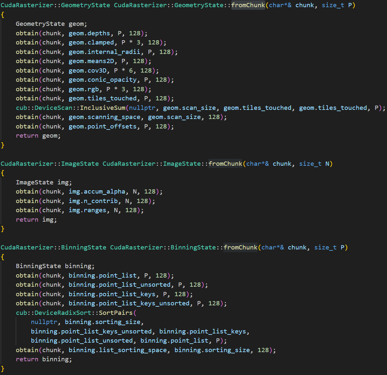Viewport: 387px width, 375px height.
Task: Click binning.point_list_unsorted in its obtain call
Action: pos(119,285)
